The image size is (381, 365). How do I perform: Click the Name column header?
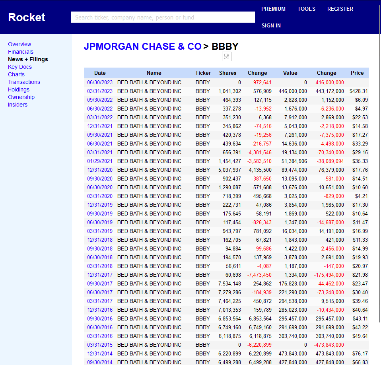pyautogui.click(x=154, y=73)
